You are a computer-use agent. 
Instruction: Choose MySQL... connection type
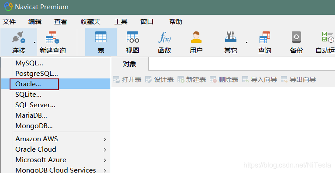56,63
